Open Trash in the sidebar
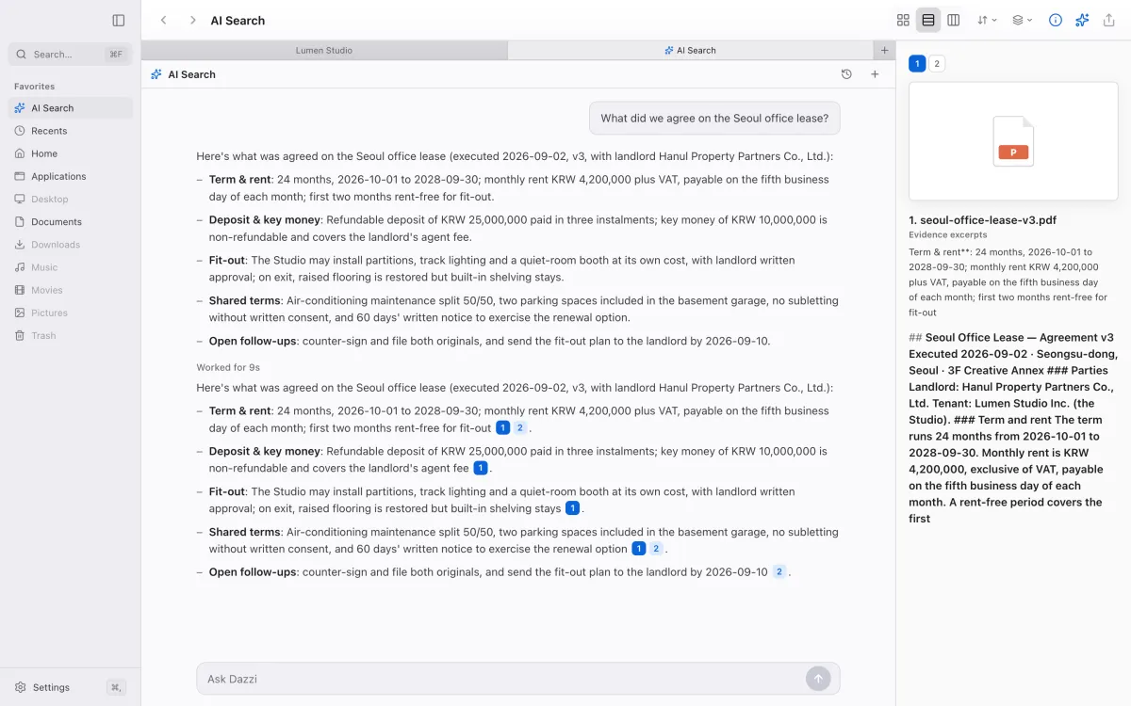 pyautogui.click(x=71, y=336)
